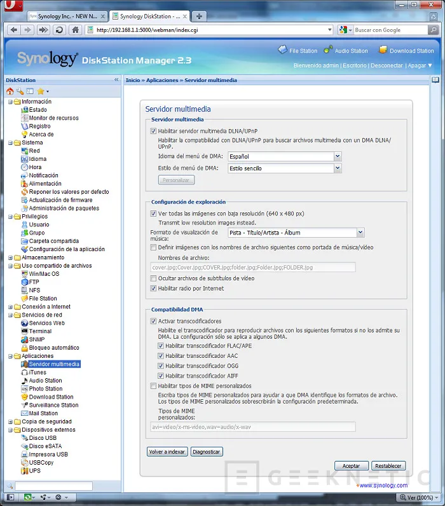The width and height of the screenshot is (445, 506).
Task: Click the Aceptar button
Action: click(351, 466)
